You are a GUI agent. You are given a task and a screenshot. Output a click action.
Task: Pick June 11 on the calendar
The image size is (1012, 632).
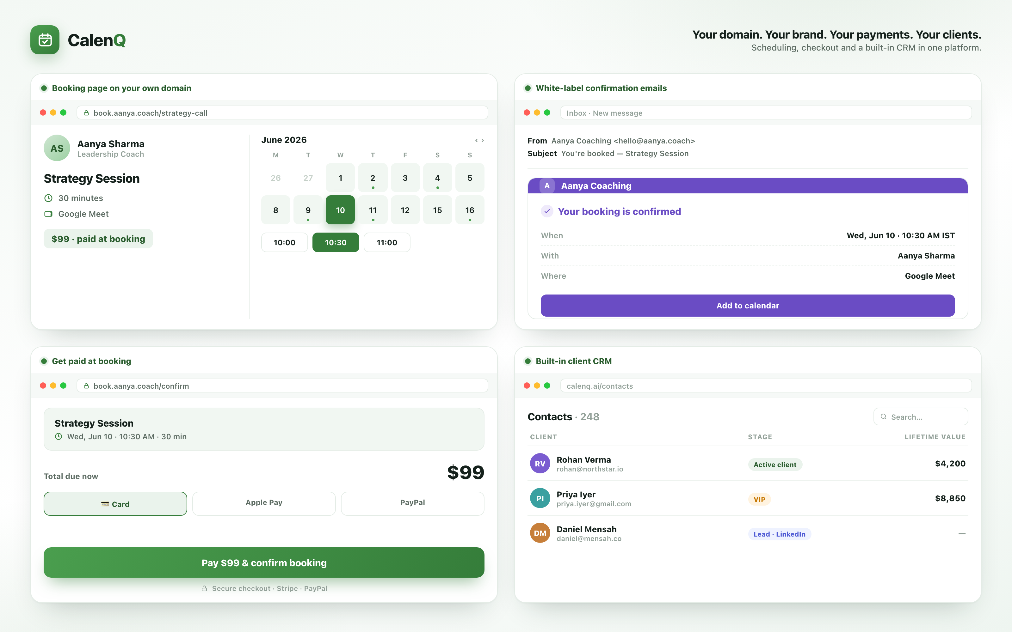click(x=373, y=210)
